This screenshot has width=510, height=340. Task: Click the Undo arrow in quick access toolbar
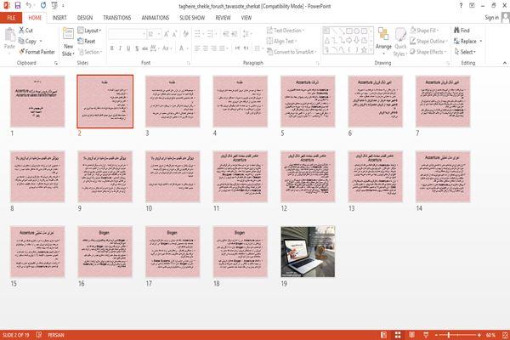pos(29,6)
